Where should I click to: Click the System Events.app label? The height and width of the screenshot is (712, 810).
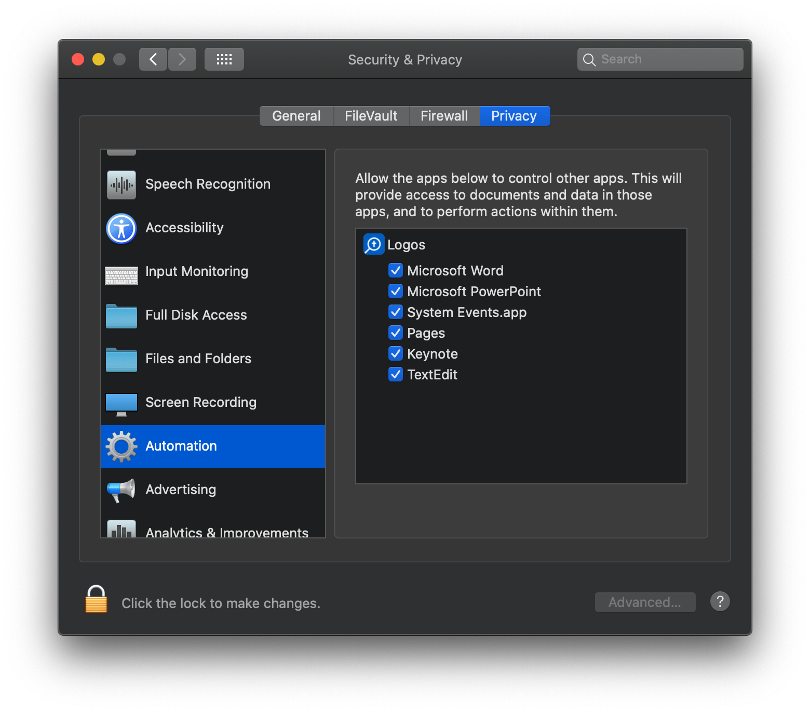467,312
